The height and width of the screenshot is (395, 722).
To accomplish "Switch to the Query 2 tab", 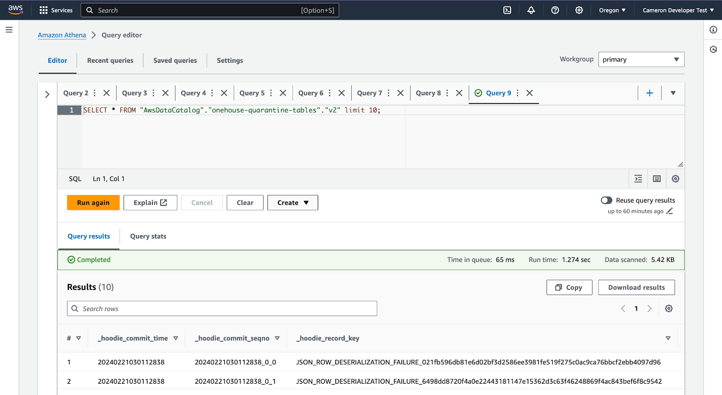I will (x=76, y=93).
